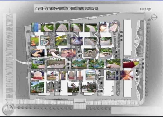The image size is (163, 117).
Task: Open the stepping-stone grass path photo
Action: tap(76, 27)
